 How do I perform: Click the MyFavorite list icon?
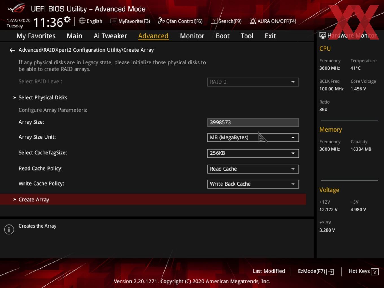(114, 21)
